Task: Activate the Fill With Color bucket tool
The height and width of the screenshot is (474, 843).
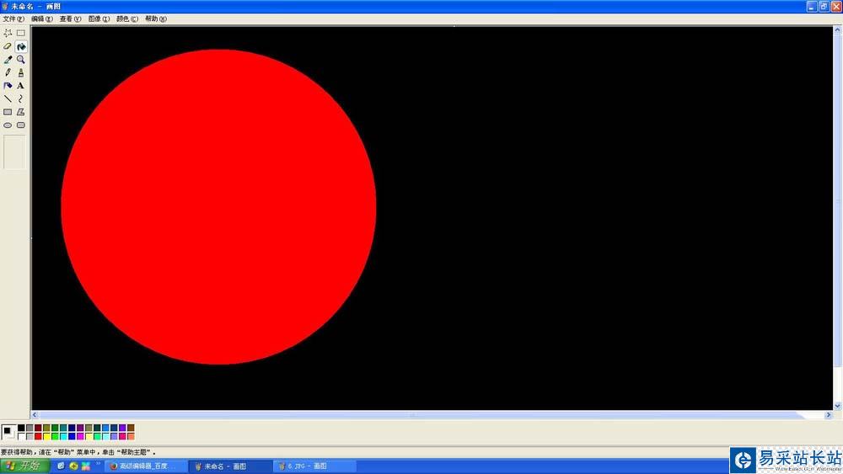Action: click(20, 46)
